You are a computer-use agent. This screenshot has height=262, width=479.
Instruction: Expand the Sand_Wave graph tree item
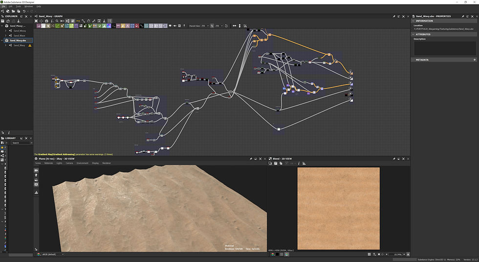pos(6,36)
